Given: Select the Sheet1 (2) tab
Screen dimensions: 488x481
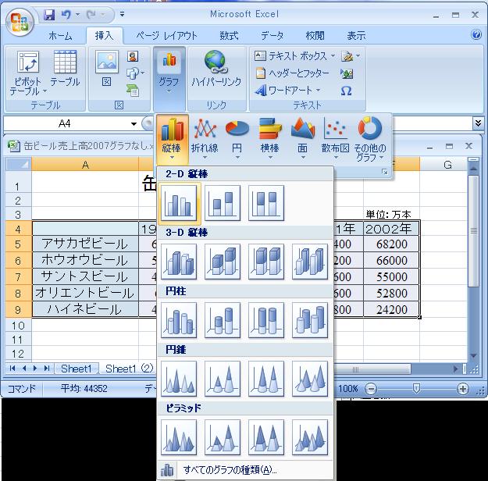Looking at the screenshot, I should tap(129, 369).
